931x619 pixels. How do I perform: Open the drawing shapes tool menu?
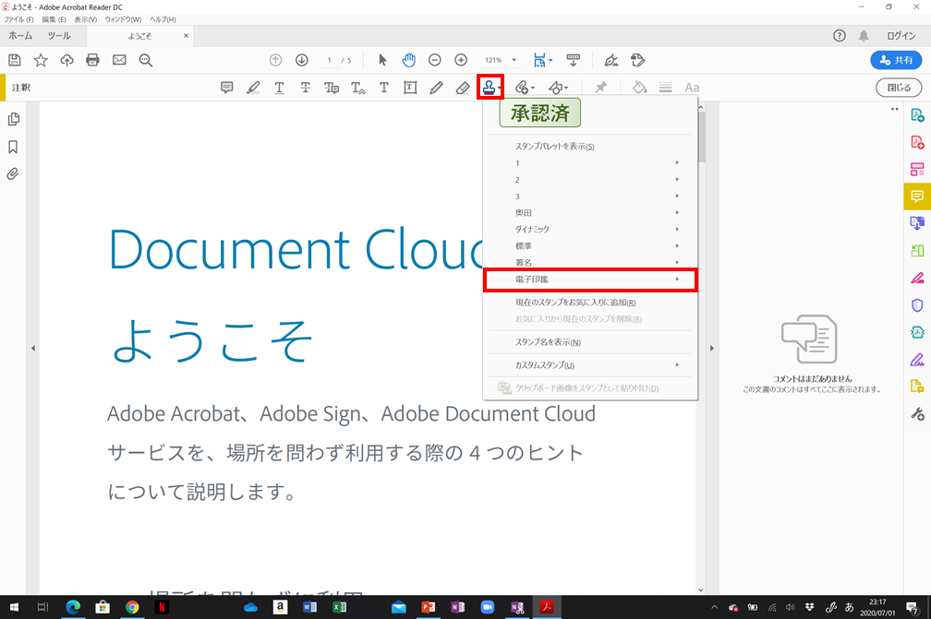click(558, 88)
